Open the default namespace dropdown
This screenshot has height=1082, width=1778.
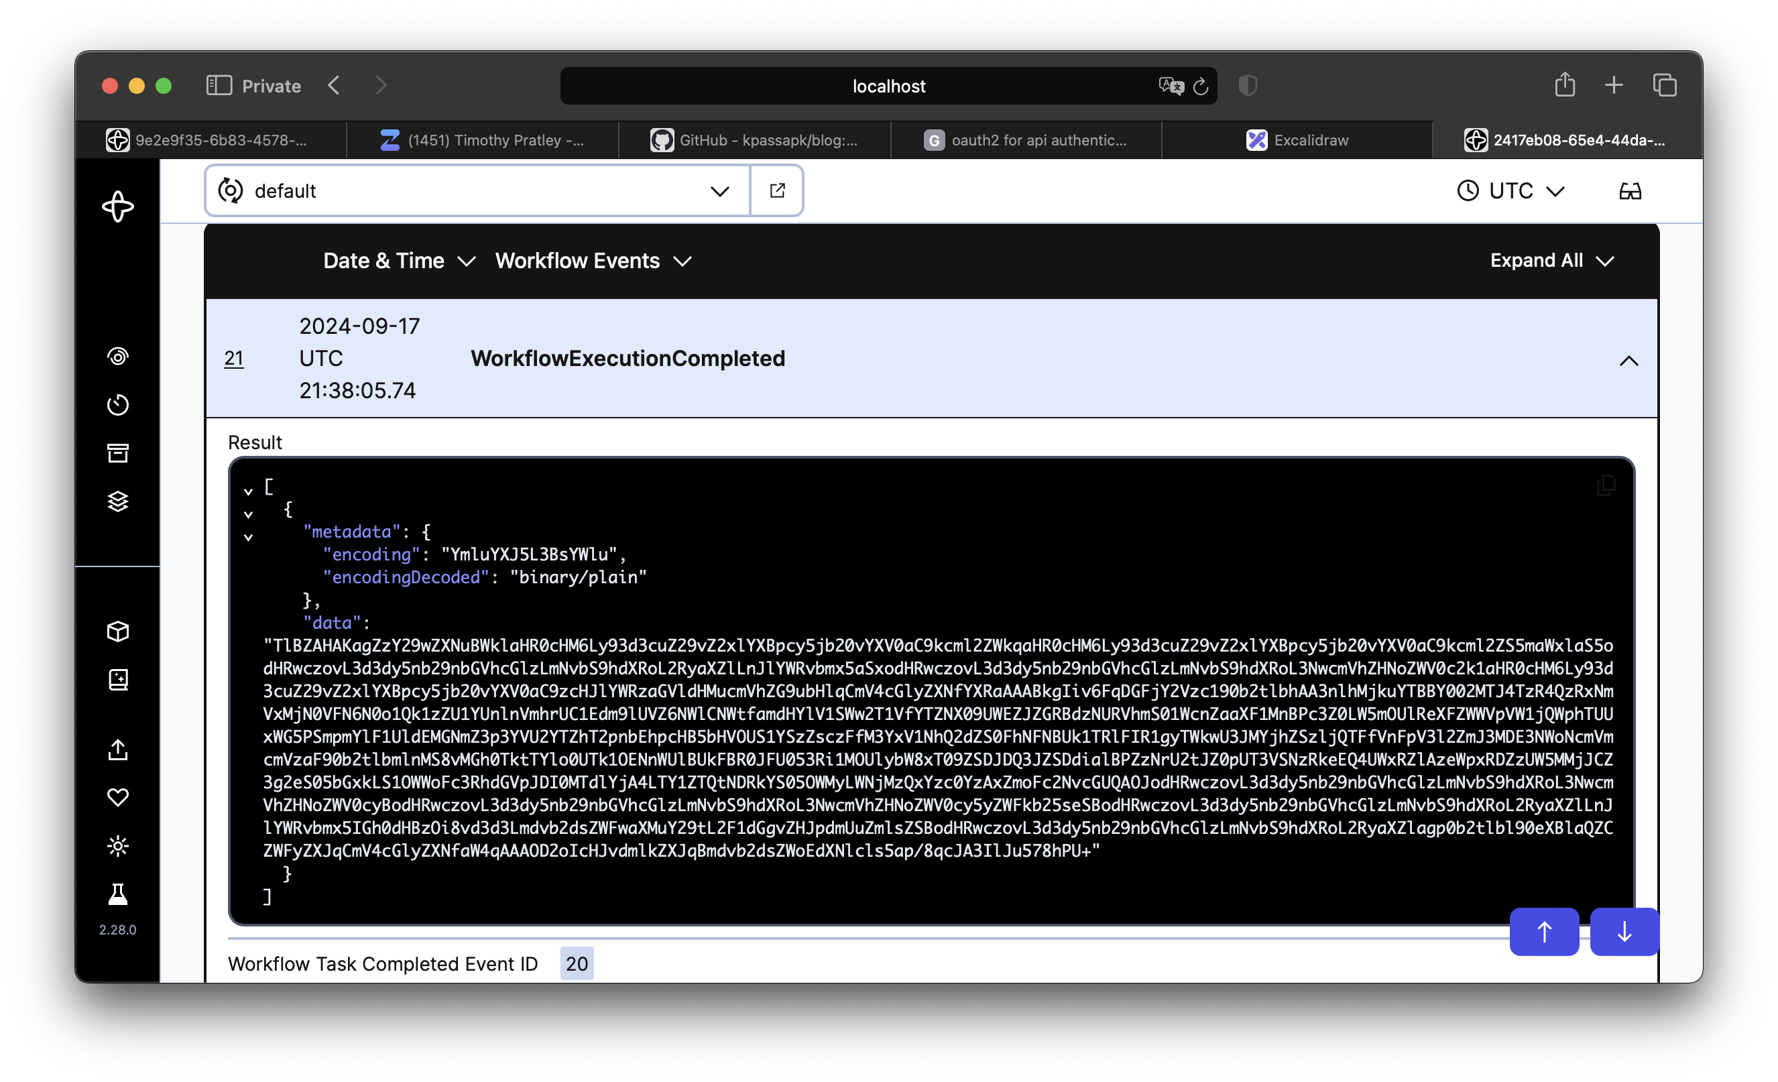point(477,190)
